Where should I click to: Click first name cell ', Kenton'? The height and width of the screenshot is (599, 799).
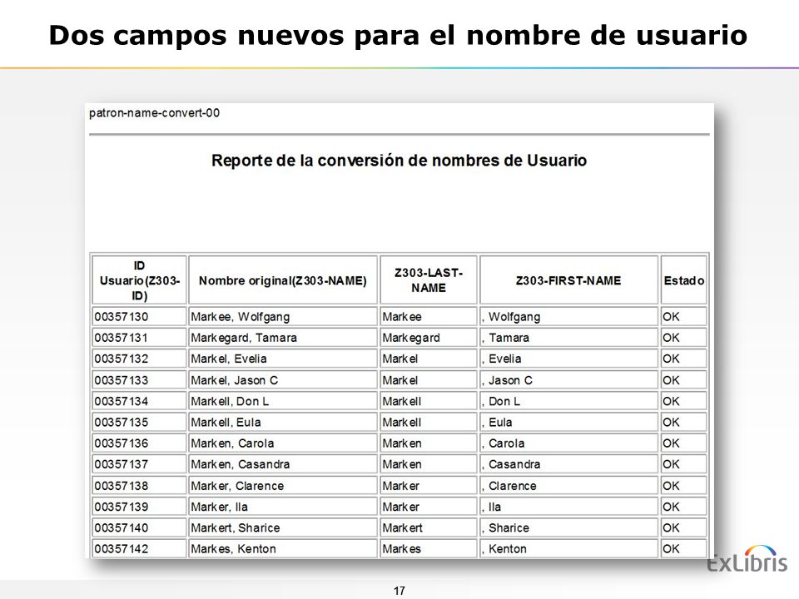[x=568, y=548]
